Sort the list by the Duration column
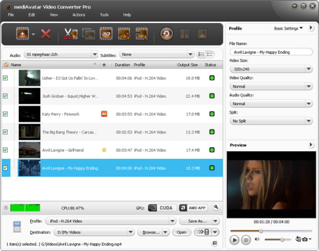Image resolution: width=319 pixels, height=251 pixels. [122, 65]
